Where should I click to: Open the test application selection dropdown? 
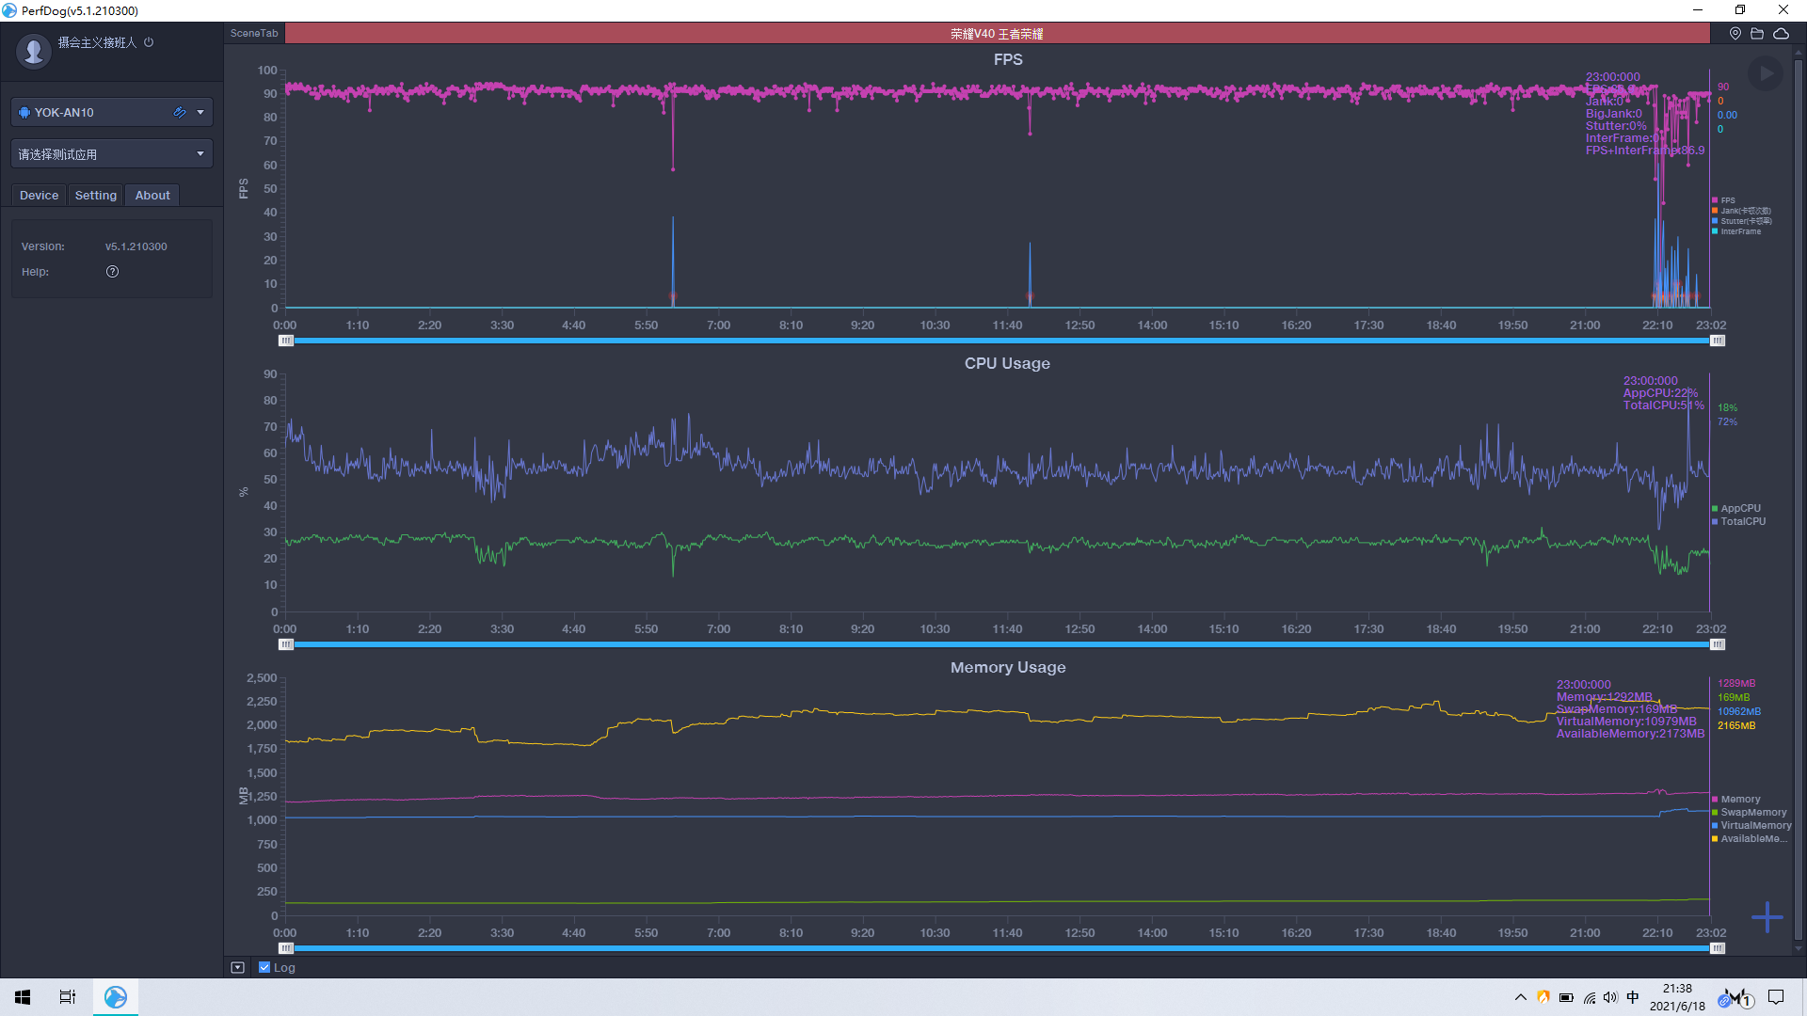coord(112,153)
